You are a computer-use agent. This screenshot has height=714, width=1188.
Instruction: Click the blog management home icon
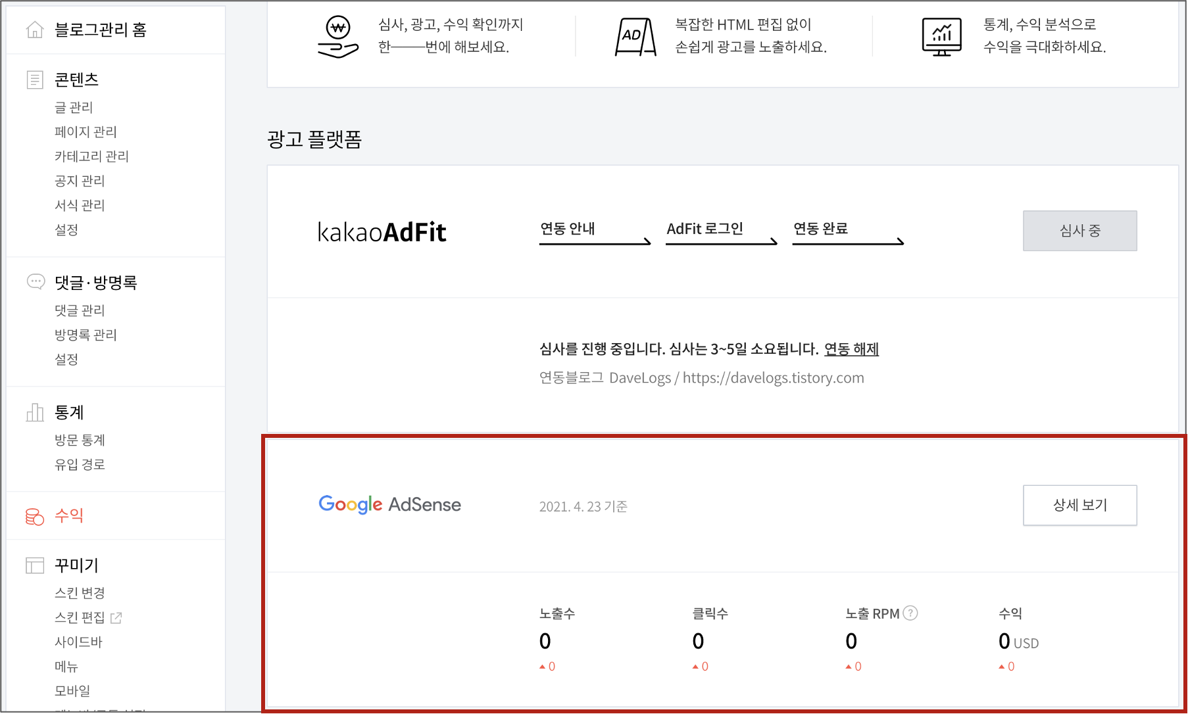tap(35, 30)
